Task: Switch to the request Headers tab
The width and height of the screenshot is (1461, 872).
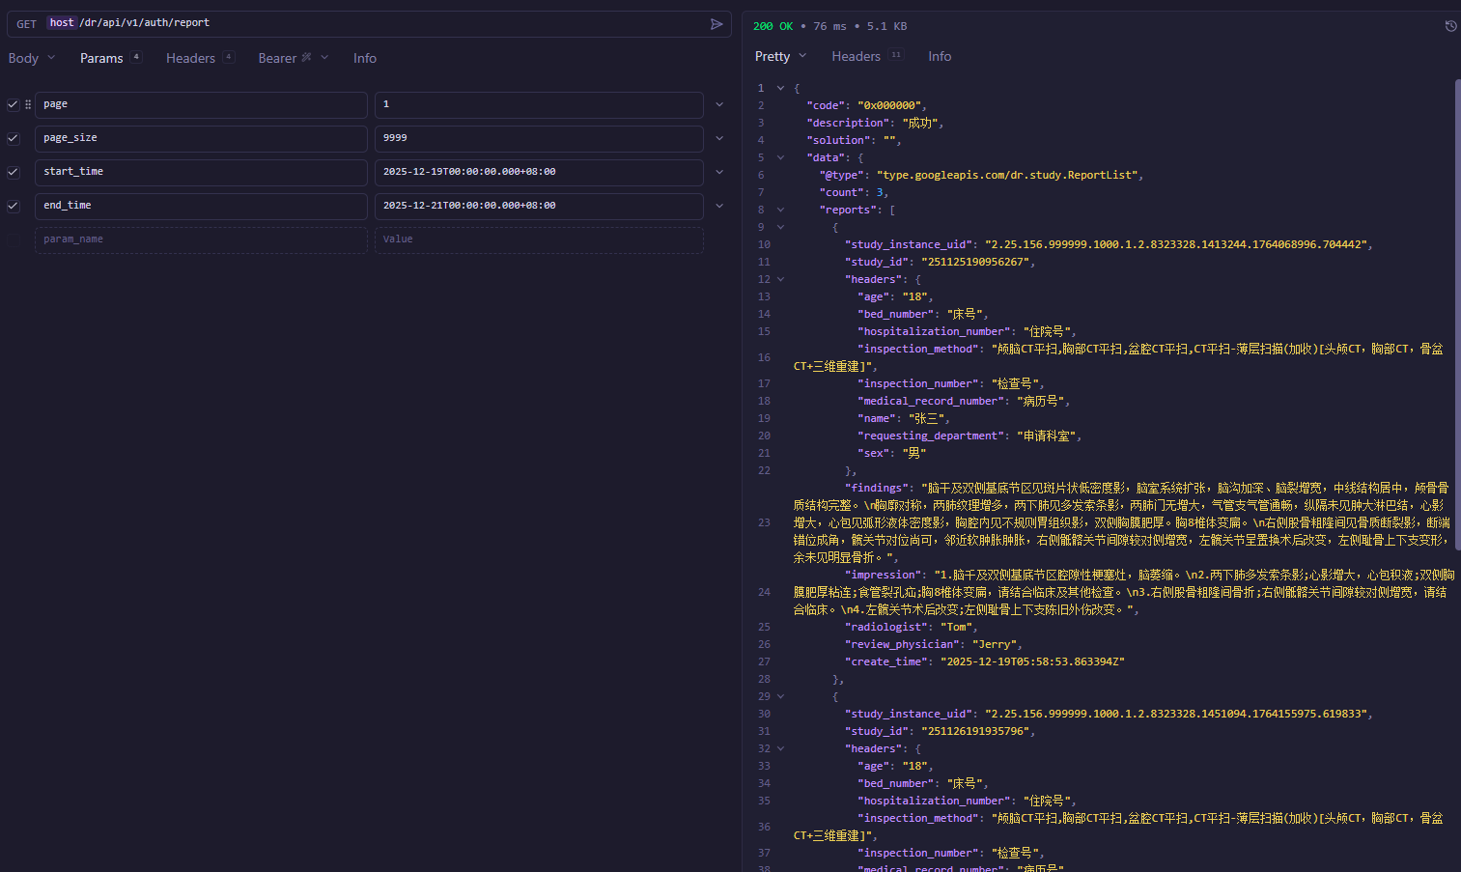Action: (x=190, y=58)
